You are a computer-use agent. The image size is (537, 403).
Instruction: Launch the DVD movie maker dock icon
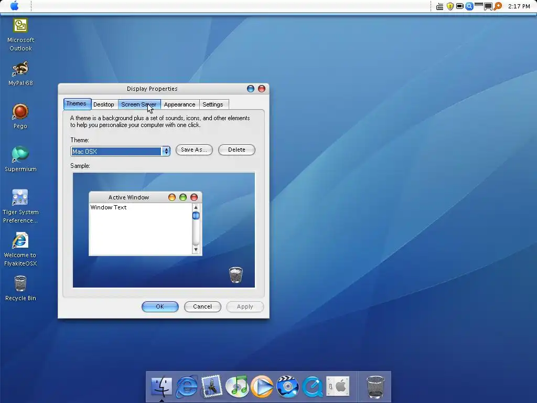click(x=287, y=386)
